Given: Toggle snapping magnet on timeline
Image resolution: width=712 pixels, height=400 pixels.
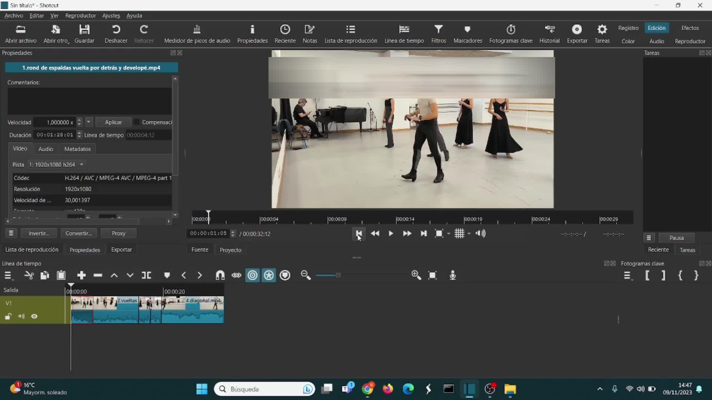Looking at the screenshot, I should tap(220, 275).
